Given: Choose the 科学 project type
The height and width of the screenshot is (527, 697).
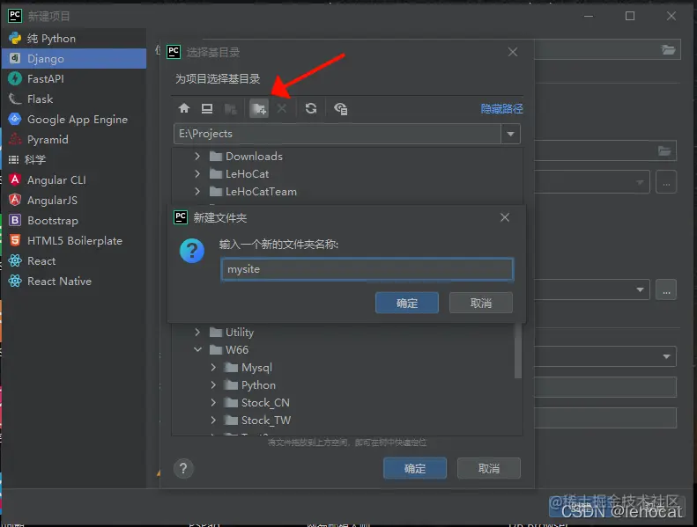Looking at the screenshot, I should 74,160.
